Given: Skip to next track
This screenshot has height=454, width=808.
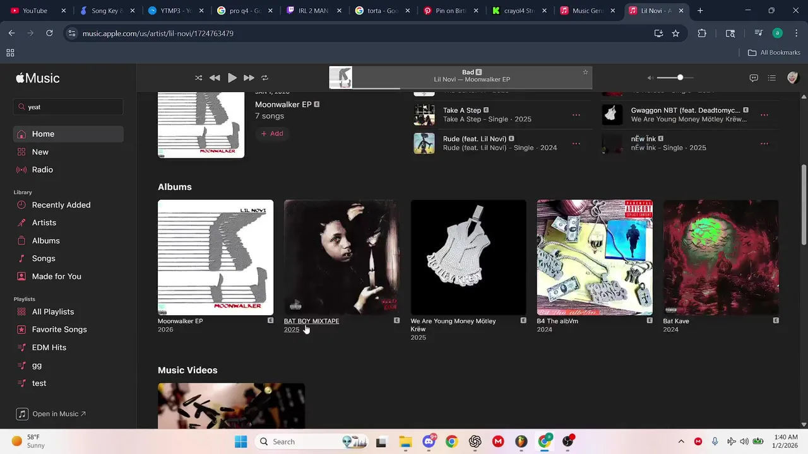Looking at the screenshot, I should (249, 78).
